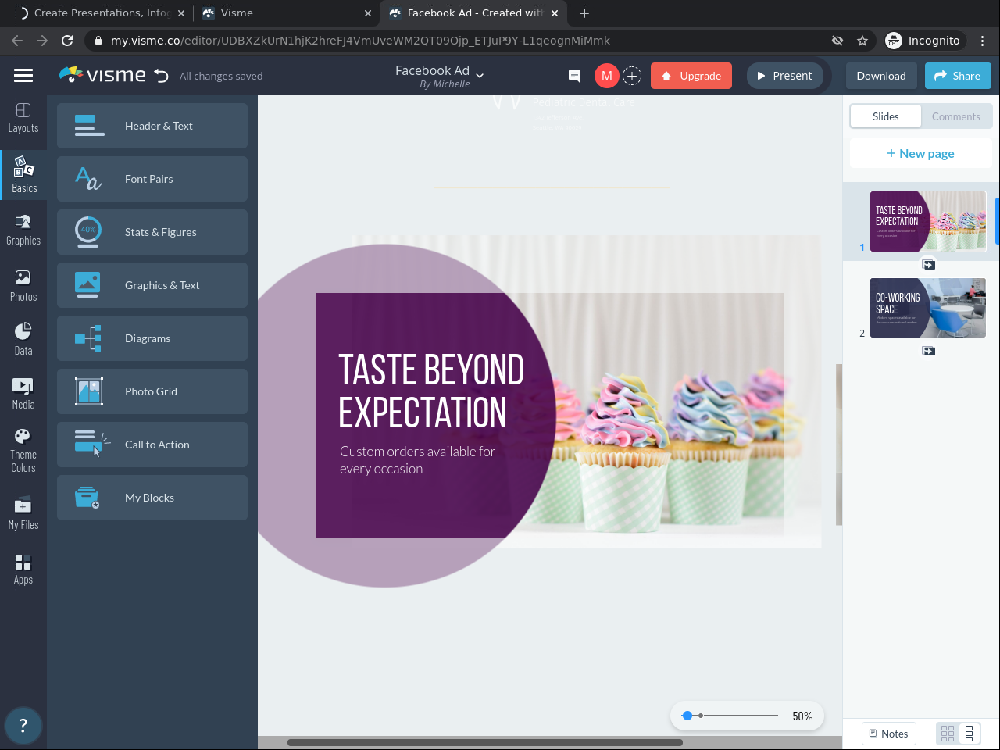Switch slide panel to grid view
This screenshot has width=1000, height=750.
click(x=948, y=734)
